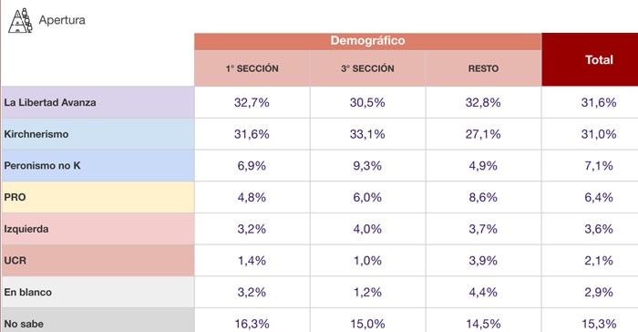
Task: Select the Izquierda row label
Action: coord(98,229)
